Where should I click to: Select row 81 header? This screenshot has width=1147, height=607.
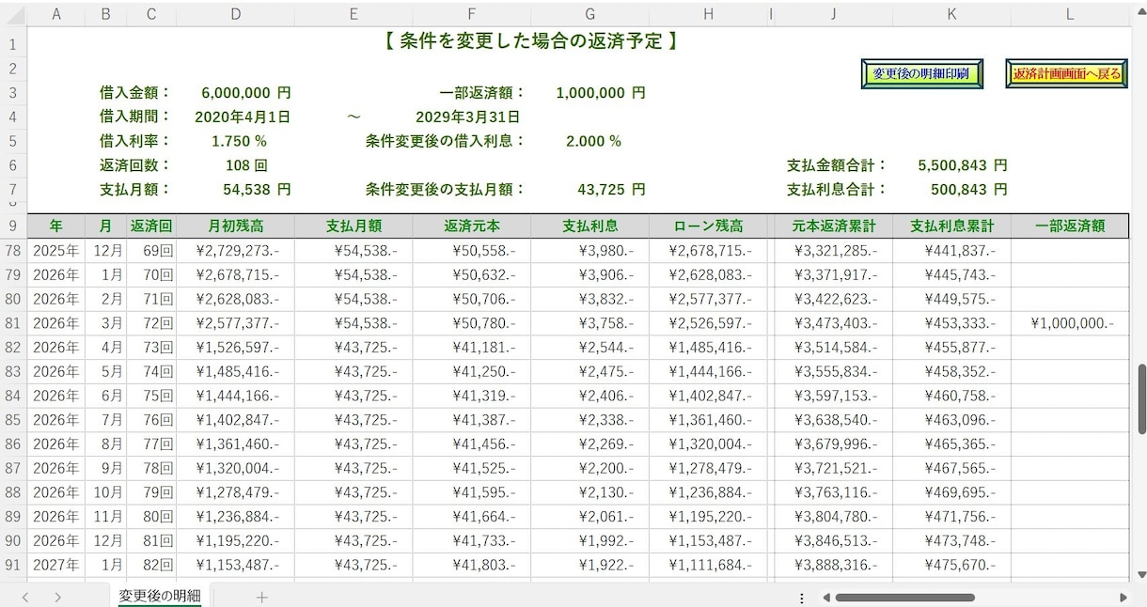point(13,323)
